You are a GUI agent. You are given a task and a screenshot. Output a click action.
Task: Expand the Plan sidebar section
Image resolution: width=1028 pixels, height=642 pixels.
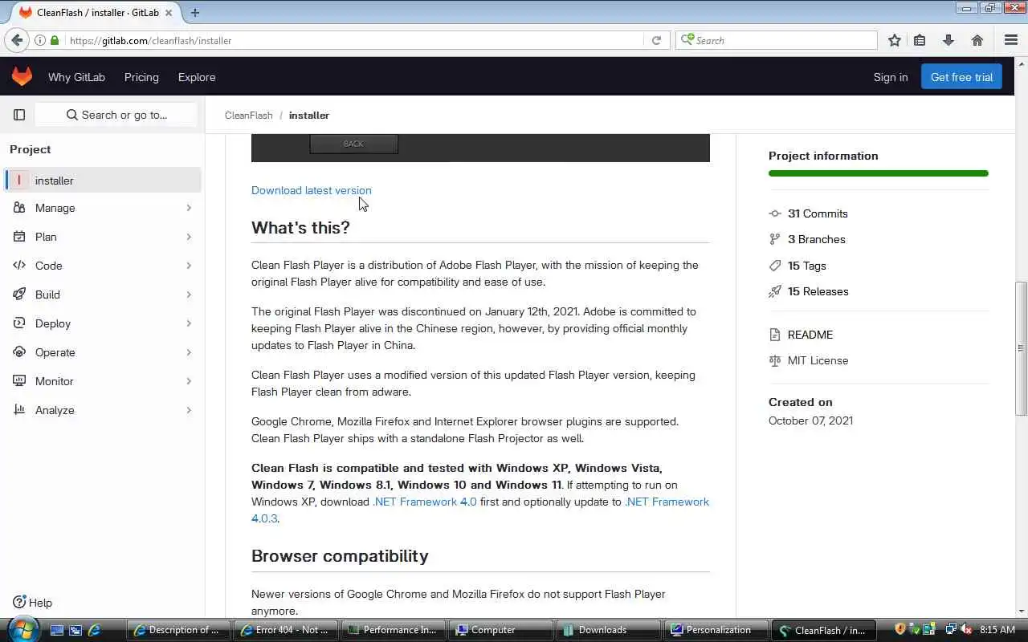point(102,237)
